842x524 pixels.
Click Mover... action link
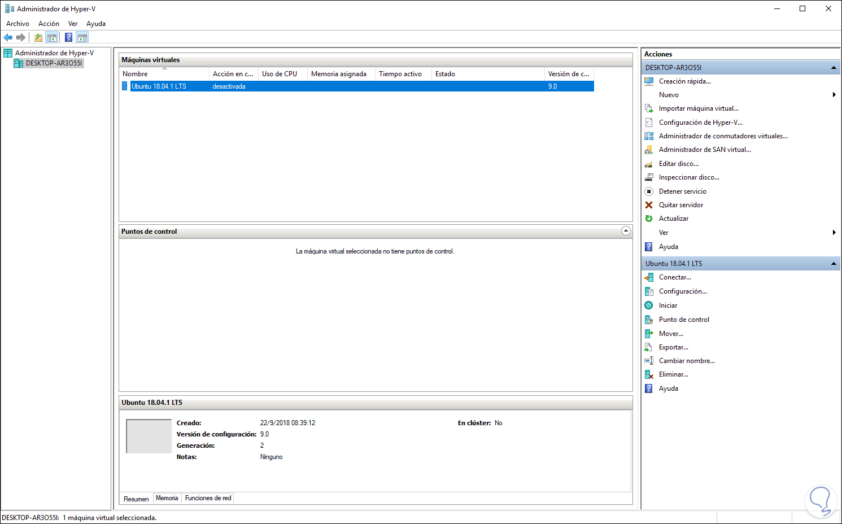(x=671, y=334)
